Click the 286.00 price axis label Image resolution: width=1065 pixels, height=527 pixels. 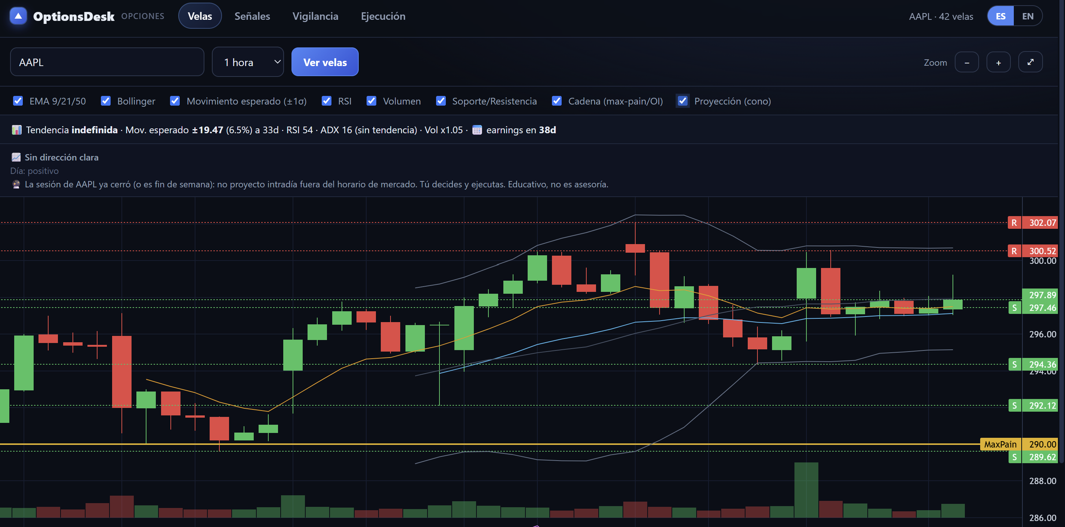pos(1042,518)
